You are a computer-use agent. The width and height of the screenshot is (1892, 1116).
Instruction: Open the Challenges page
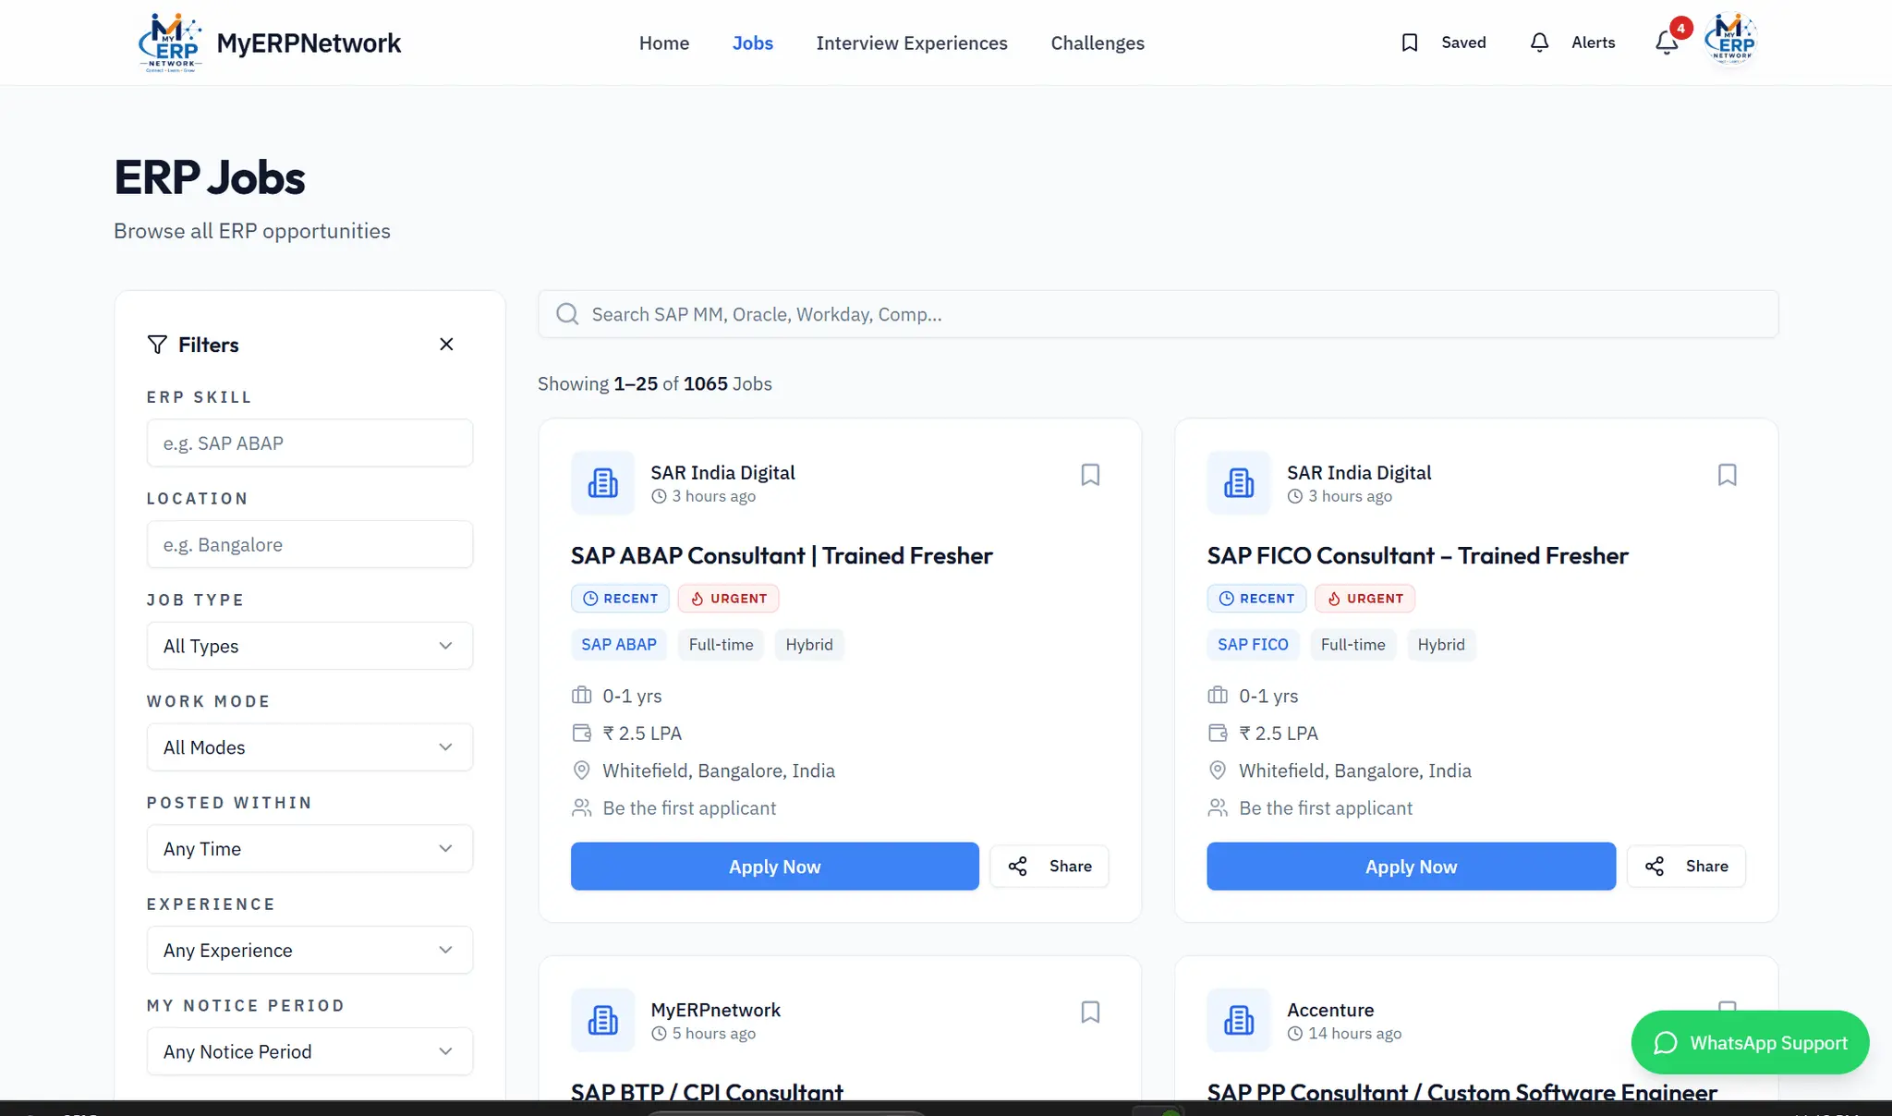[1098, 42]
